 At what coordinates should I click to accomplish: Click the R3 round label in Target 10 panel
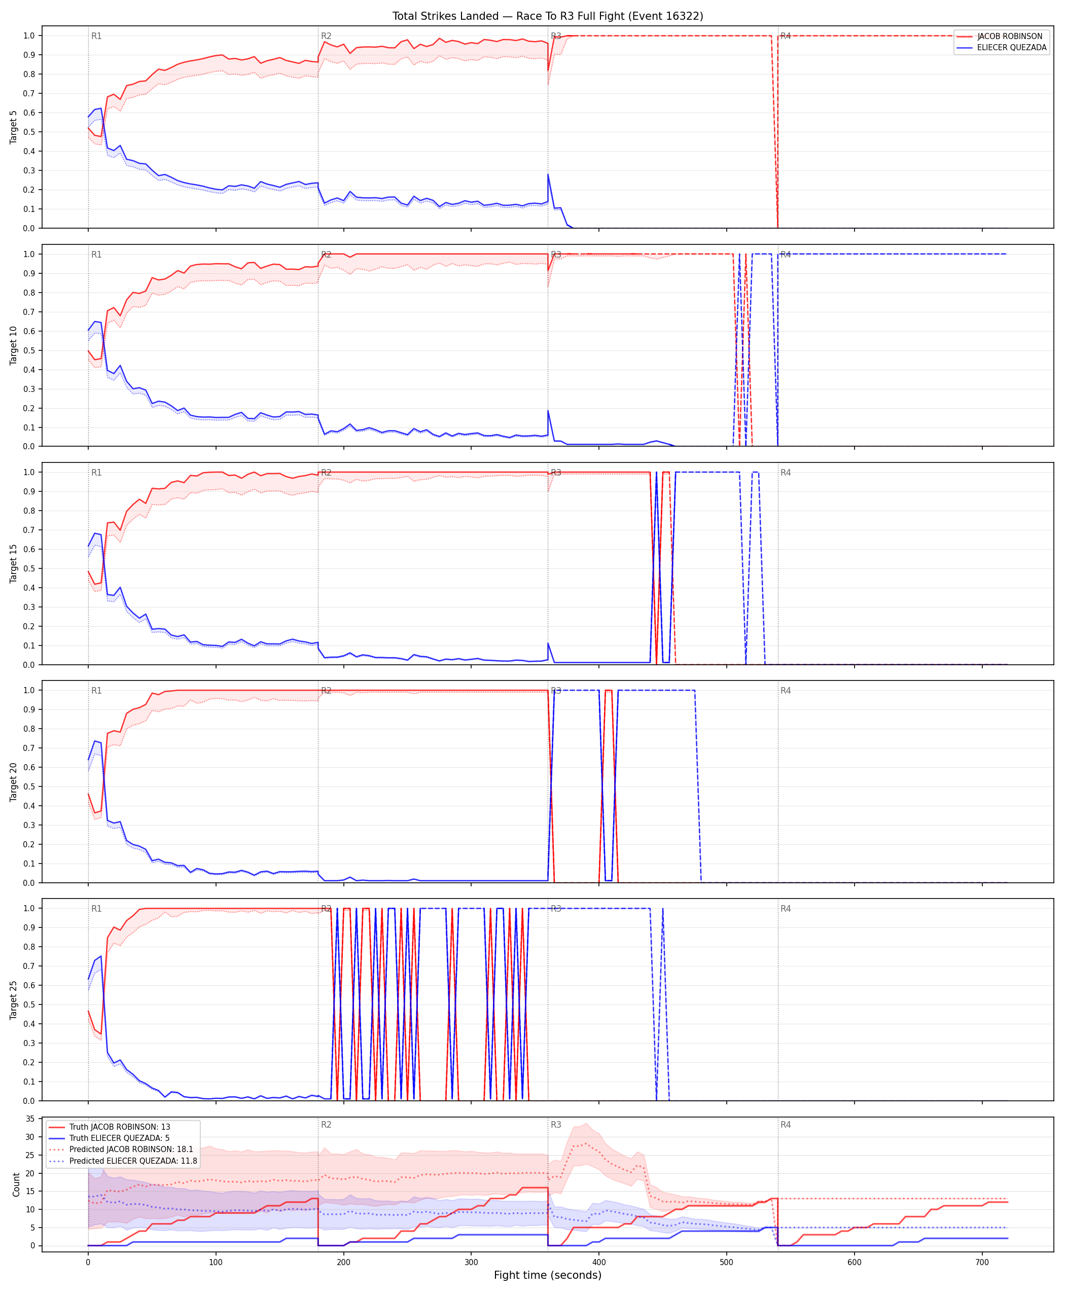tap(556, 255)
